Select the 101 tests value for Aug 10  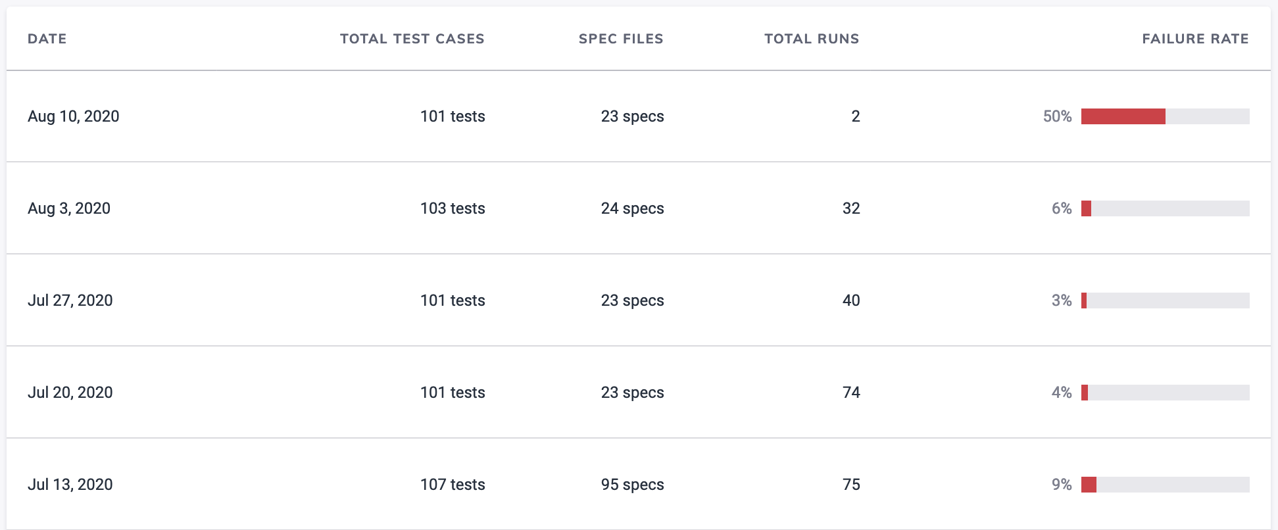pyautogui.click(x=453, y=116)
